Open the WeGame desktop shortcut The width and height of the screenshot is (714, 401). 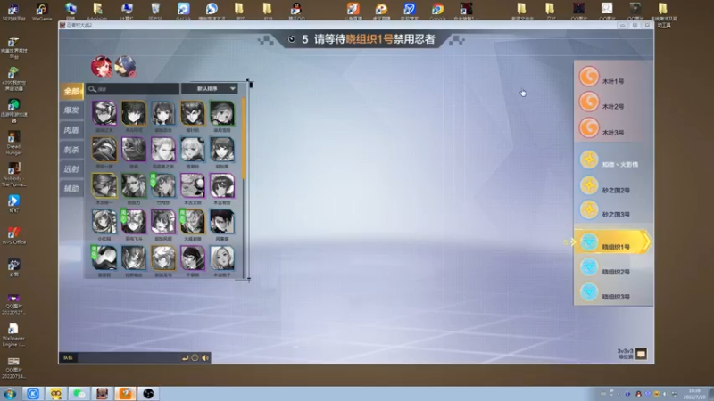click(x=42, y=12)
